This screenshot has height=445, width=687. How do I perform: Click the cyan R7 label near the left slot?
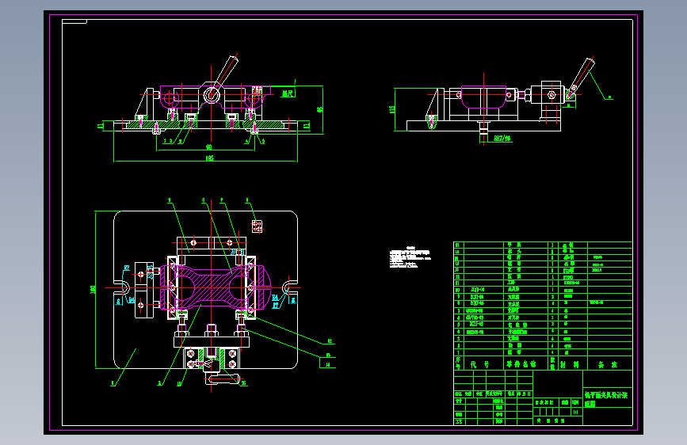127,268
